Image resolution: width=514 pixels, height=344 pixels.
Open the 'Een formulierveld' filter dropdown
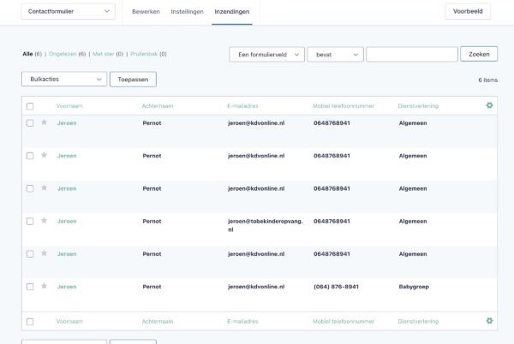(266, 54)
